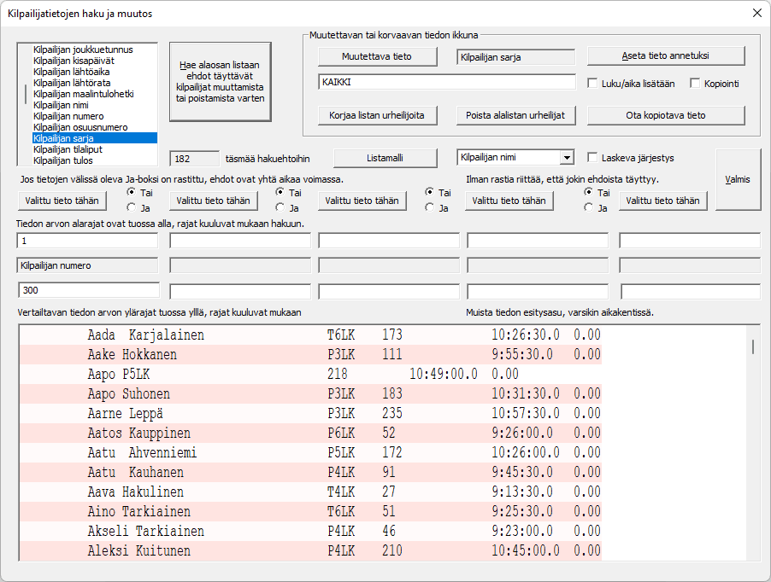Screen dimensions: 771x582
Task: Click the KAIKKI value input field
Action: pos(446,82)
